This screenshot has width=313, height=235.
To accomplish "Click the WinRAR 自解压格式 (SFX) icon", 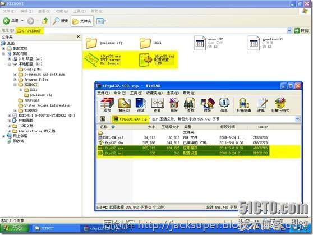I will 280,105.
